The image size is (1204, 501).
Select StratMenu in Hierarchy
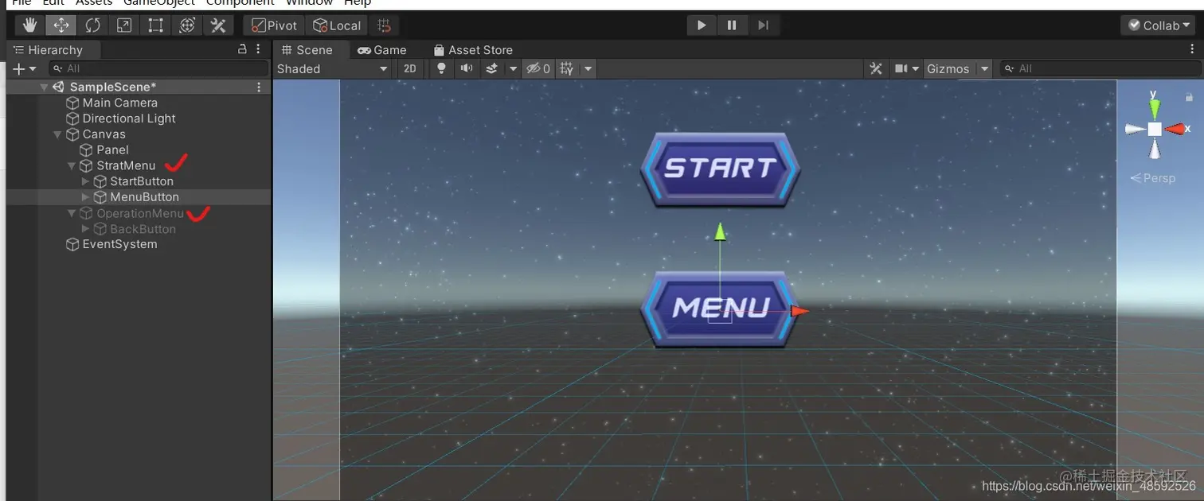click(x=126, y=165)
